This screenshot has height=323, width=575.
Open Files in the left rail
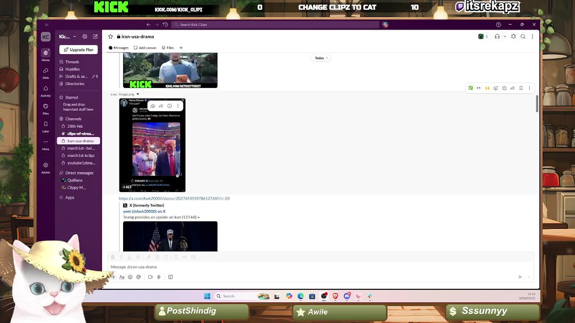pyautogui.click(x=45, y=109)
